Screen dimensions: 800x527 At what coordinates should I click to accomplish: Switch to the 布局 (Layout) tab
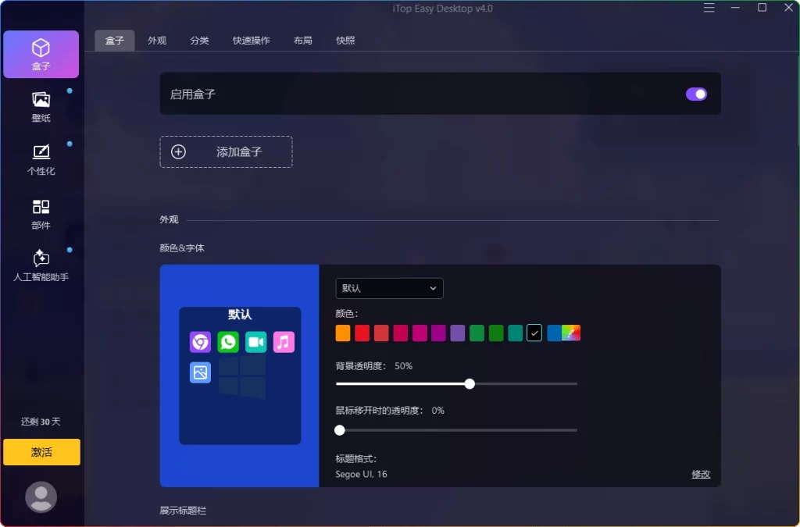click(x=302, y=40)
